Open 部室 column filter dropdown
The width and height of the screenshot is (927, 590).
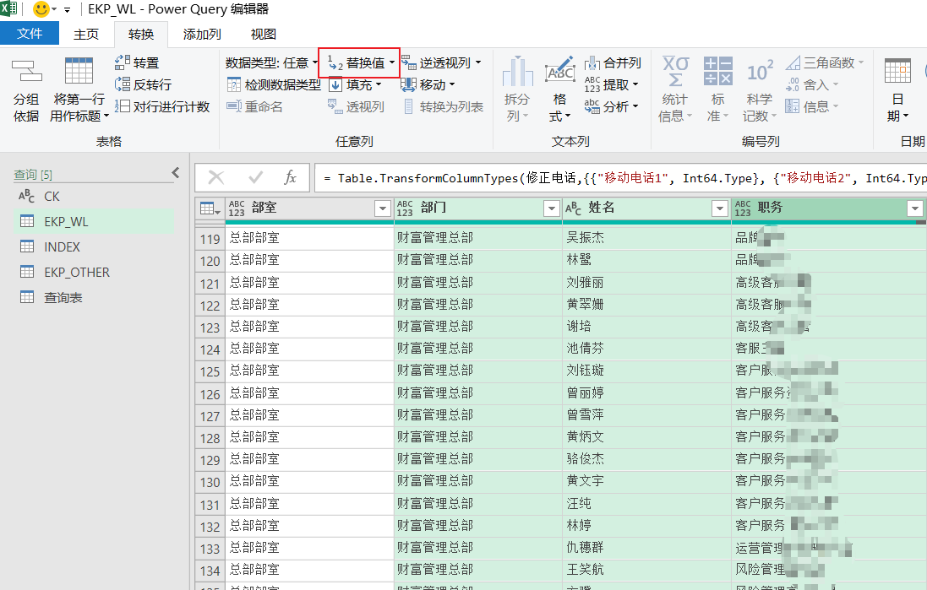click(383, 208)
